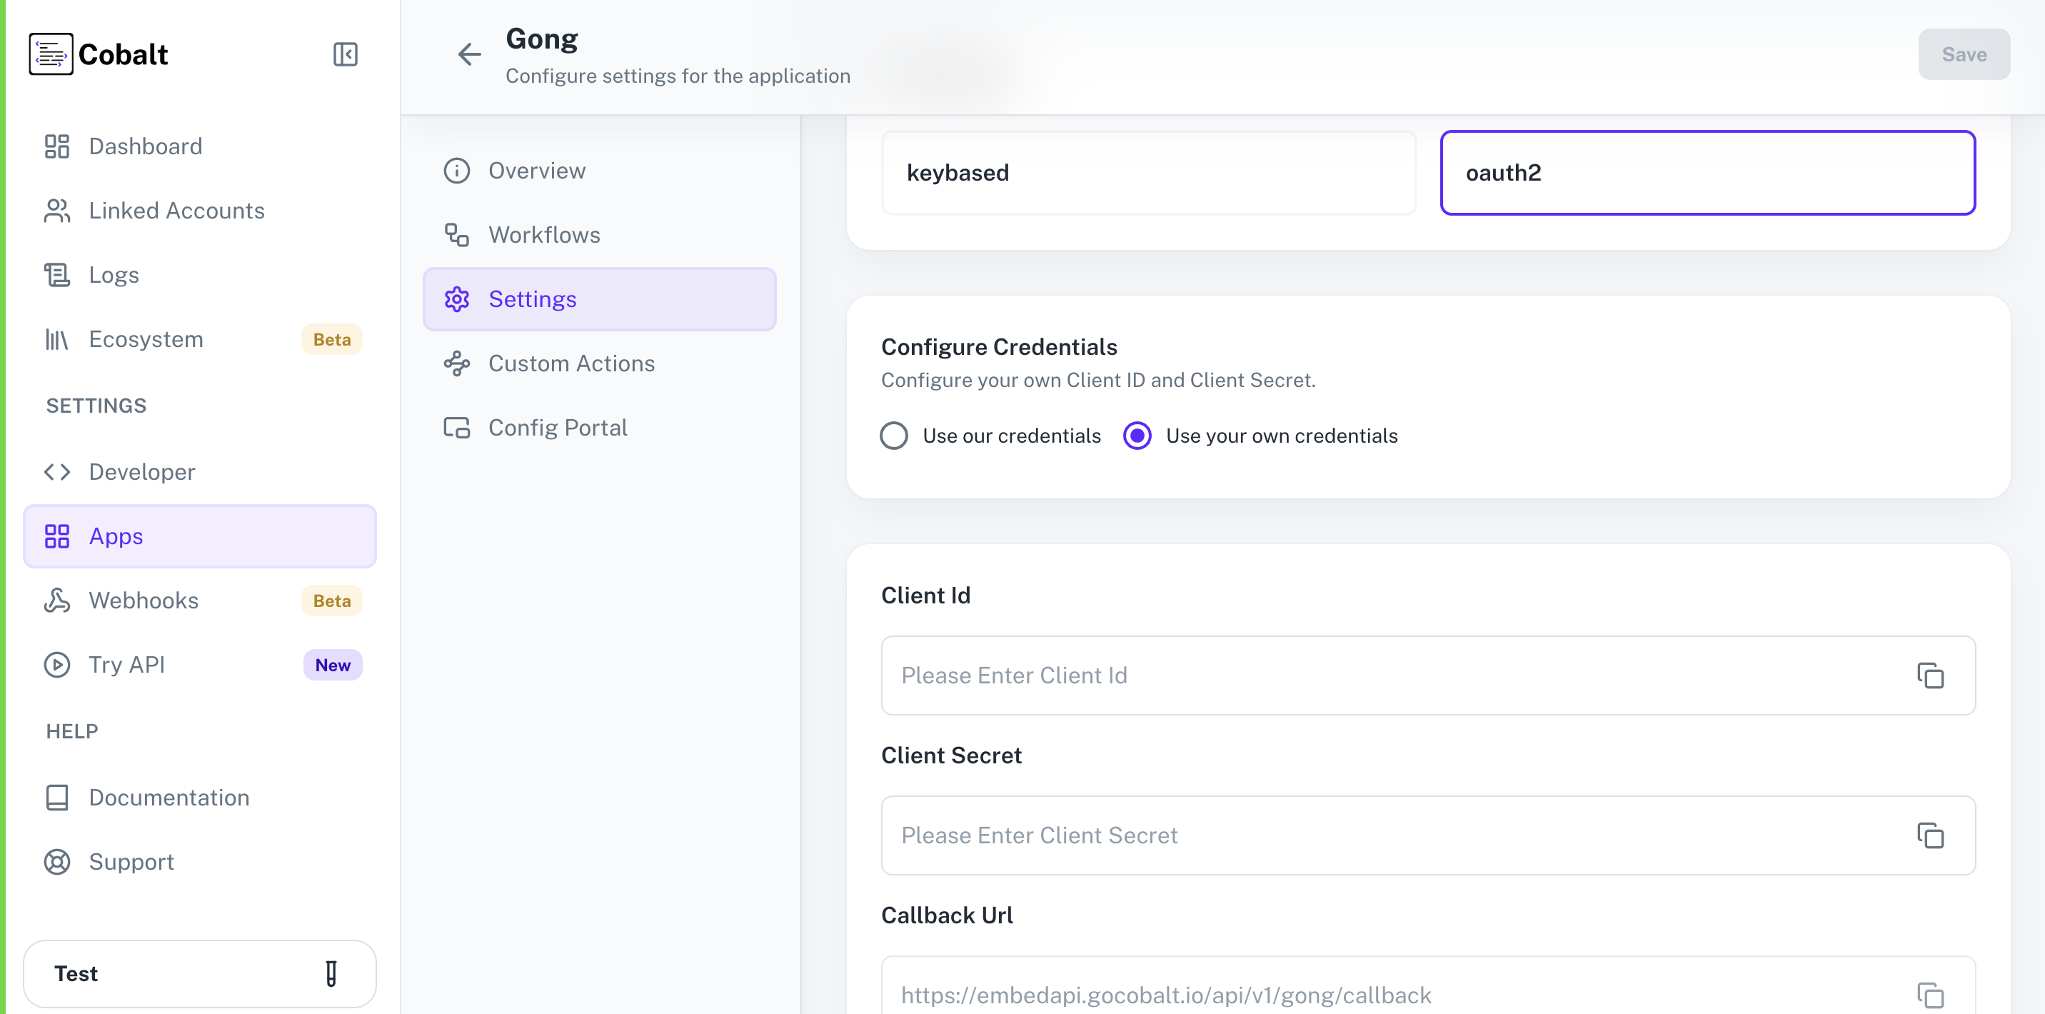
Task: Click the Support icon
Action: [x=56, y=861]
